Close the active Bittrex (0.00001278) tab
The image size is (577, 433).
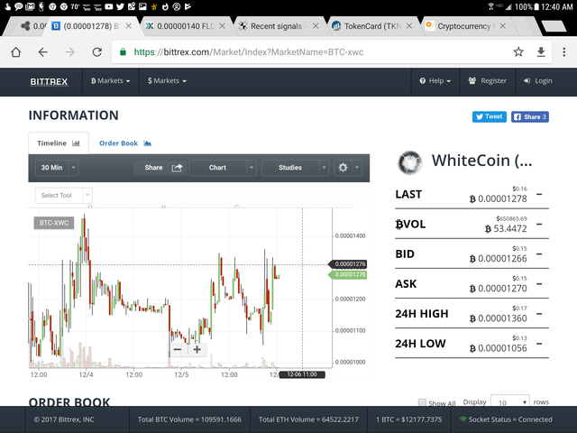(128, 26)
